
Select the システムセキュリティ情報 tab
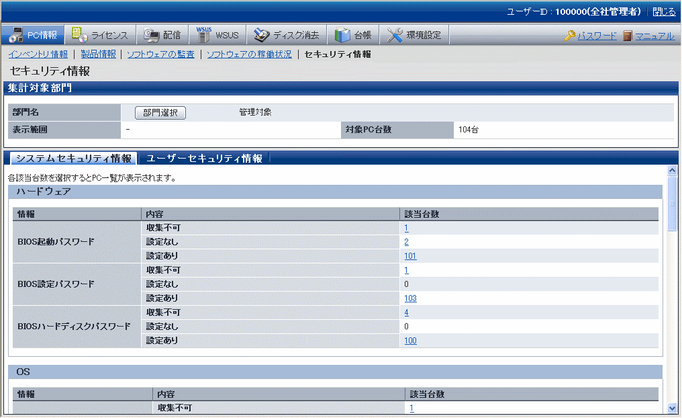coord(74,158)
